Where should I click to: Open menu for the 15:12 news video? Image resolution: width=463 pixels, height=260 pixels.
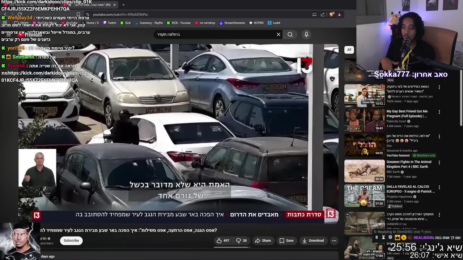coord(439,87)
